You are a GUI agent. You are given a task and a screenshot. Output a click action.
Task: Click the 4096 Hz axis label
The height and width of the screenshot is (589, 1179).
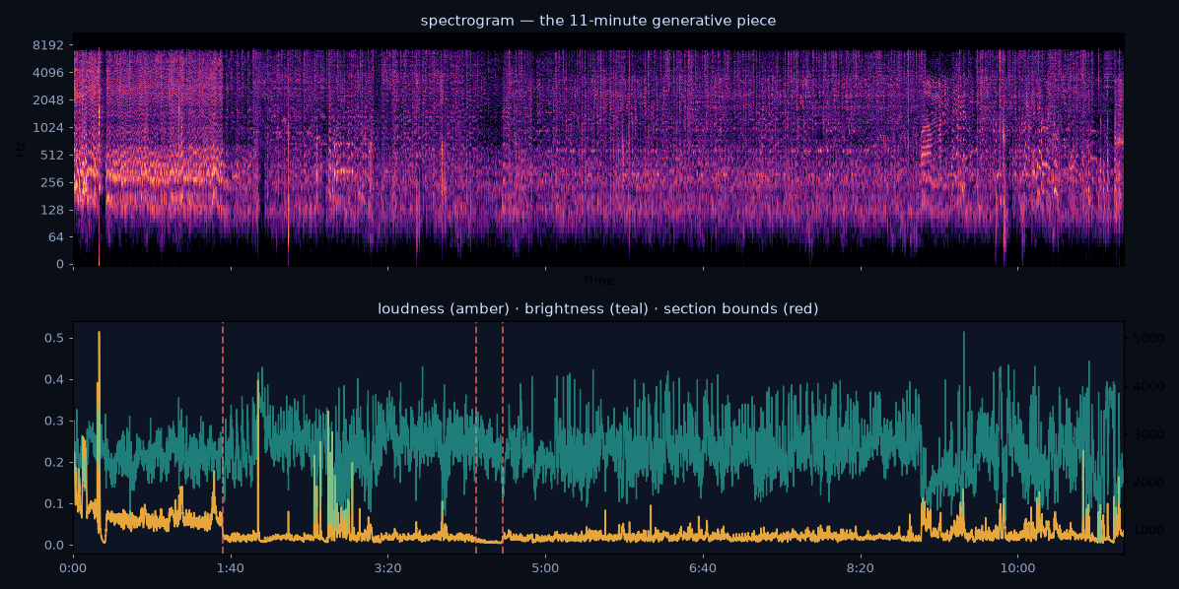click(x=49, y=73)
